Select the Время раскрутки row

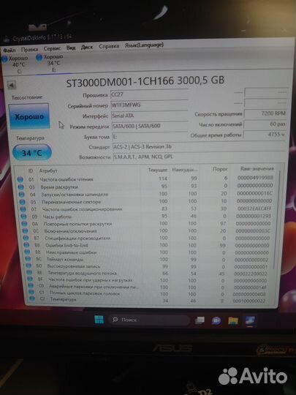[x=145, y=187]
